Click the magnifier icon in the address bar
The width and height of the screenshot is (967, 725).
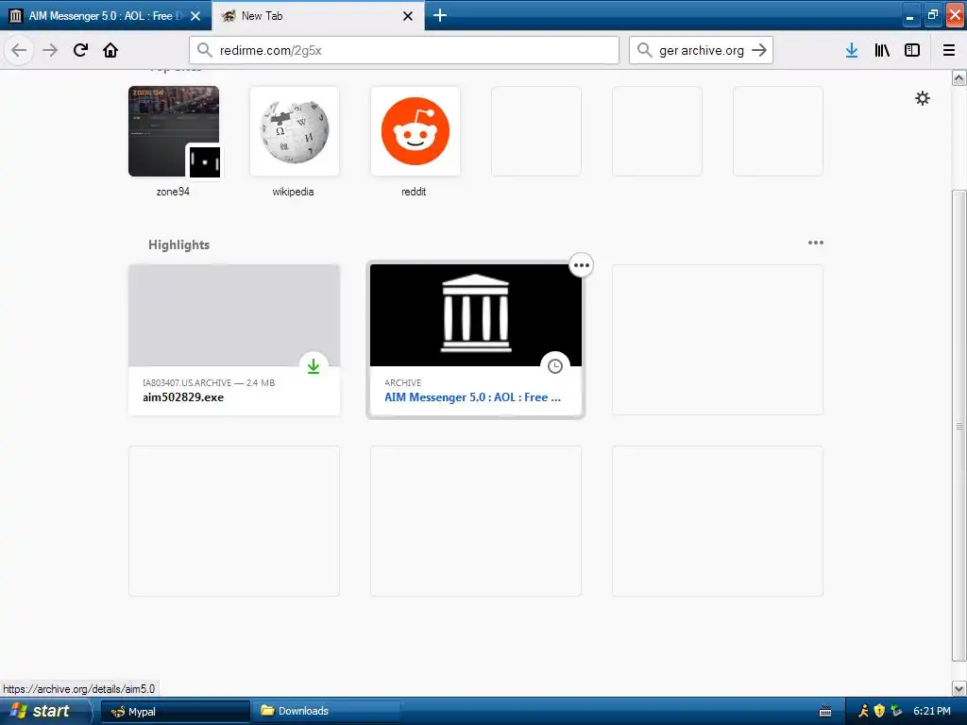(204, 50)
